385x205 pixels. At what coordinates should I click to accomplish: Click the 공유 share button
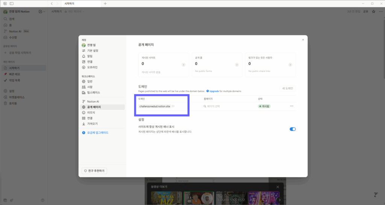(x=365, y=12)
